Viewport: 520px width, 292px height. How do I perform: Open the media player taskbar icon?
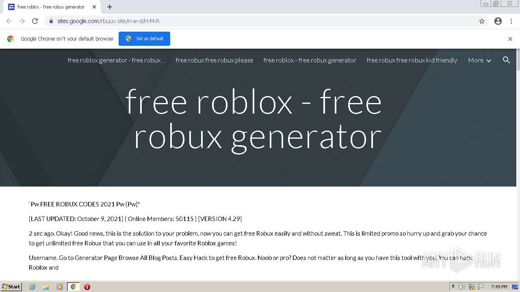(60, 287)
